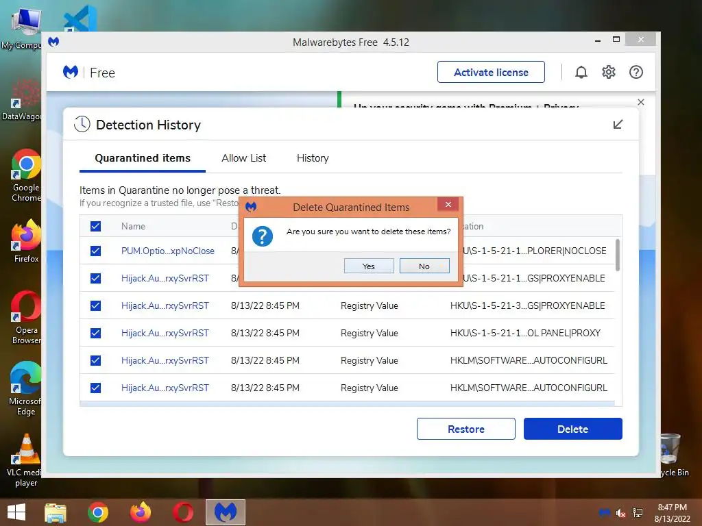Open My Computer desktop icon

(x=23, y=27)
